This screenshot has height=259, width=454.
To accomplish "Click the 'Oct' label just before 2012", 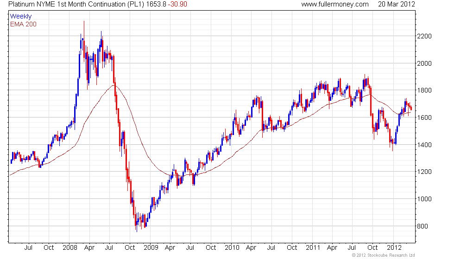I will coord(372,248).
